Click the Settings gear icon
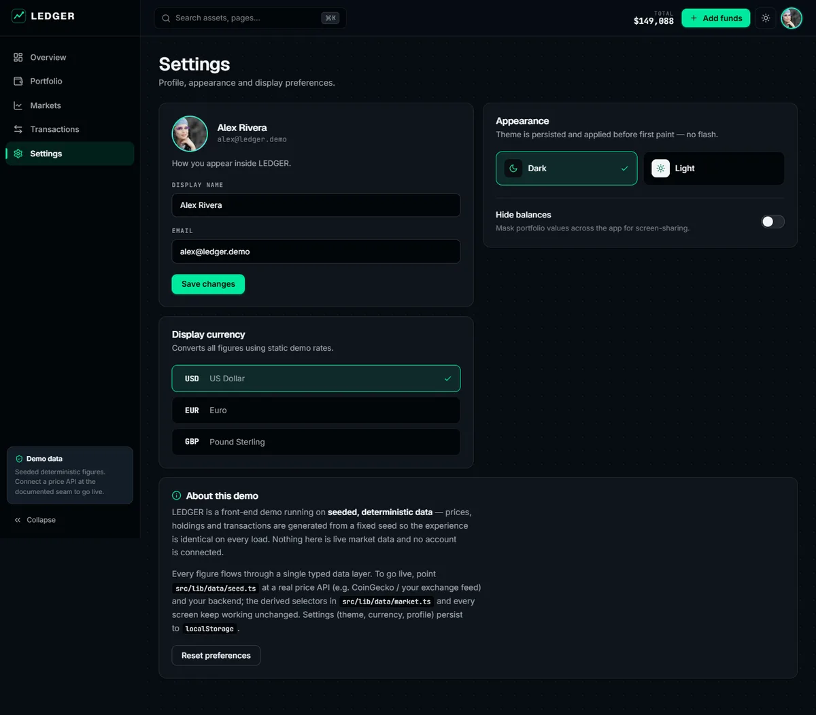The width and height of the screenshot is (816, 715). [18, 154]
